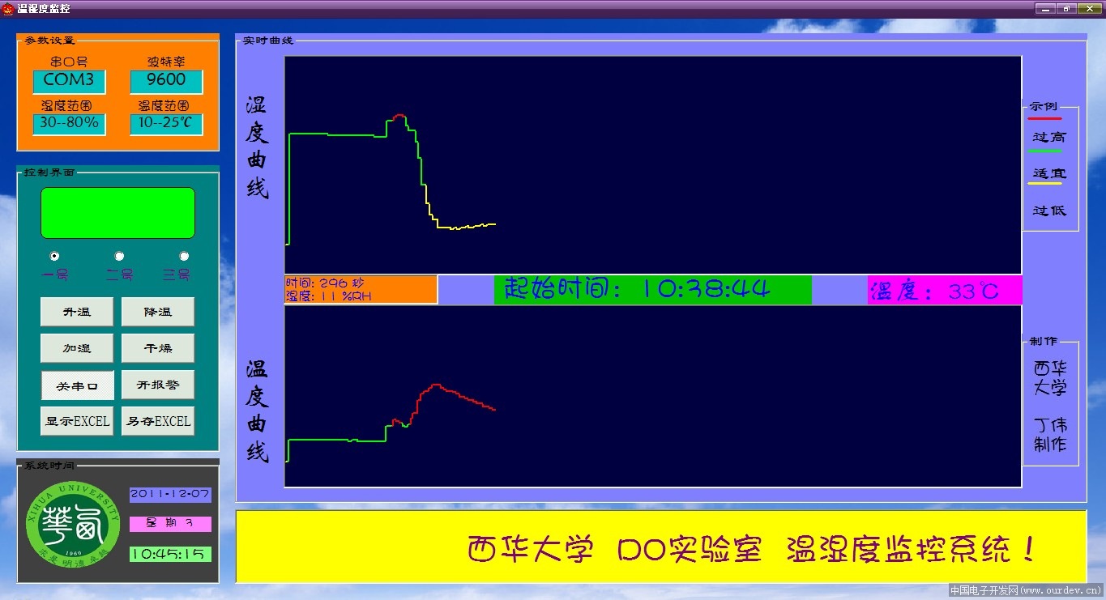Click the 加湿 humidify button
This screenshot has width=1106, height=600.
77,348
